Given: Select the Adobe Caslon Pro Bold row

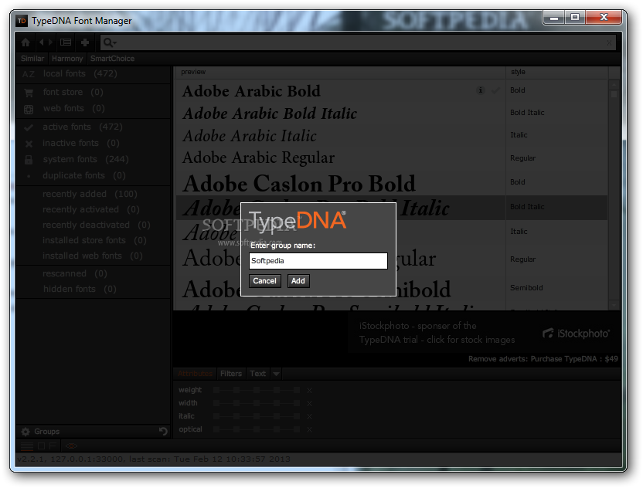Looking at the screenshot, I should (392, 183).
